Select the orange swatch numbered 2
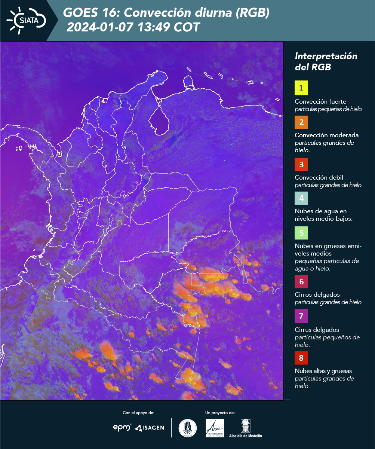This screenshot has height=449, width=375. click(x=301, y=122)
